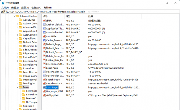This screenshot has width=180, height=110.
Task: Open the 编辑(E) menu
Action: click(15, 7)
